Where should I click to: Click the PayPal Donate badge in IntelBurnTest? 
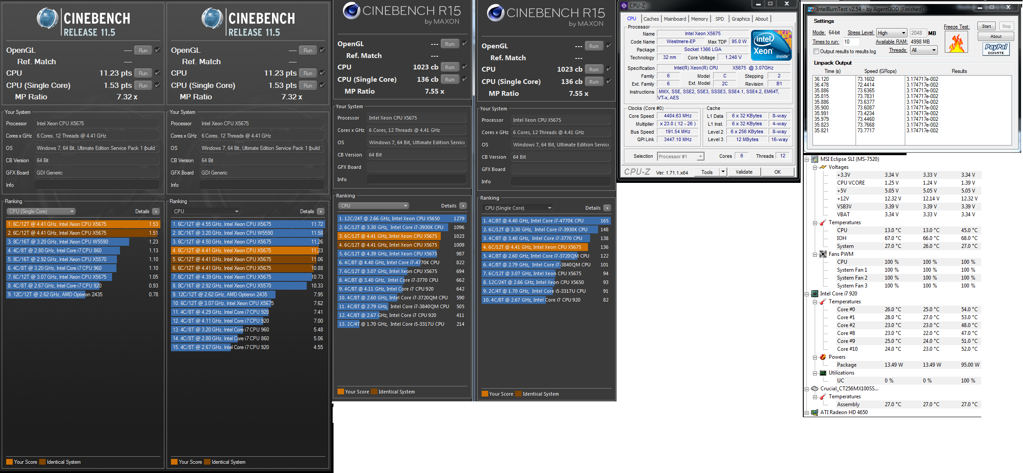point(996,48)
